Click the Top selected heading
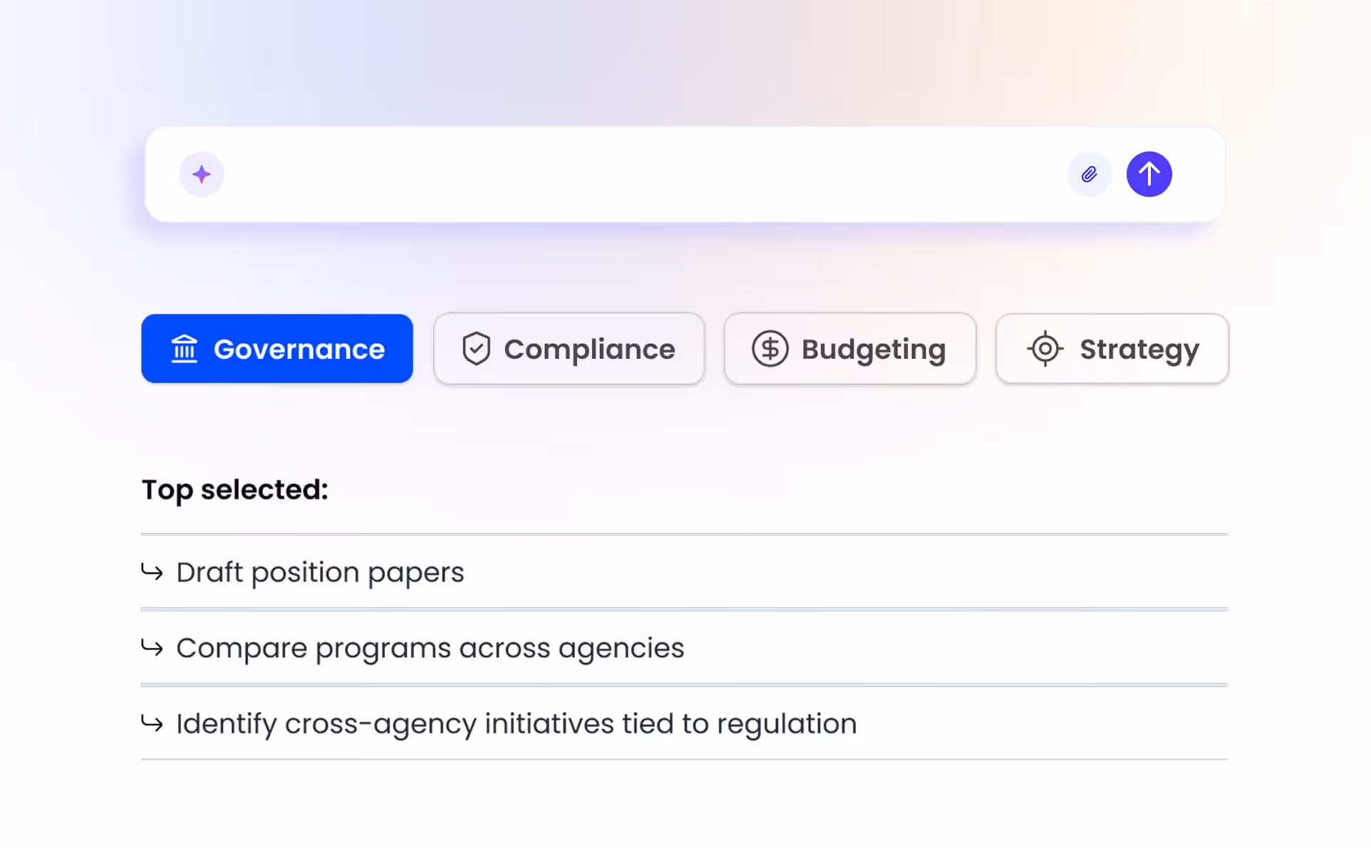 tap(234, 490)
